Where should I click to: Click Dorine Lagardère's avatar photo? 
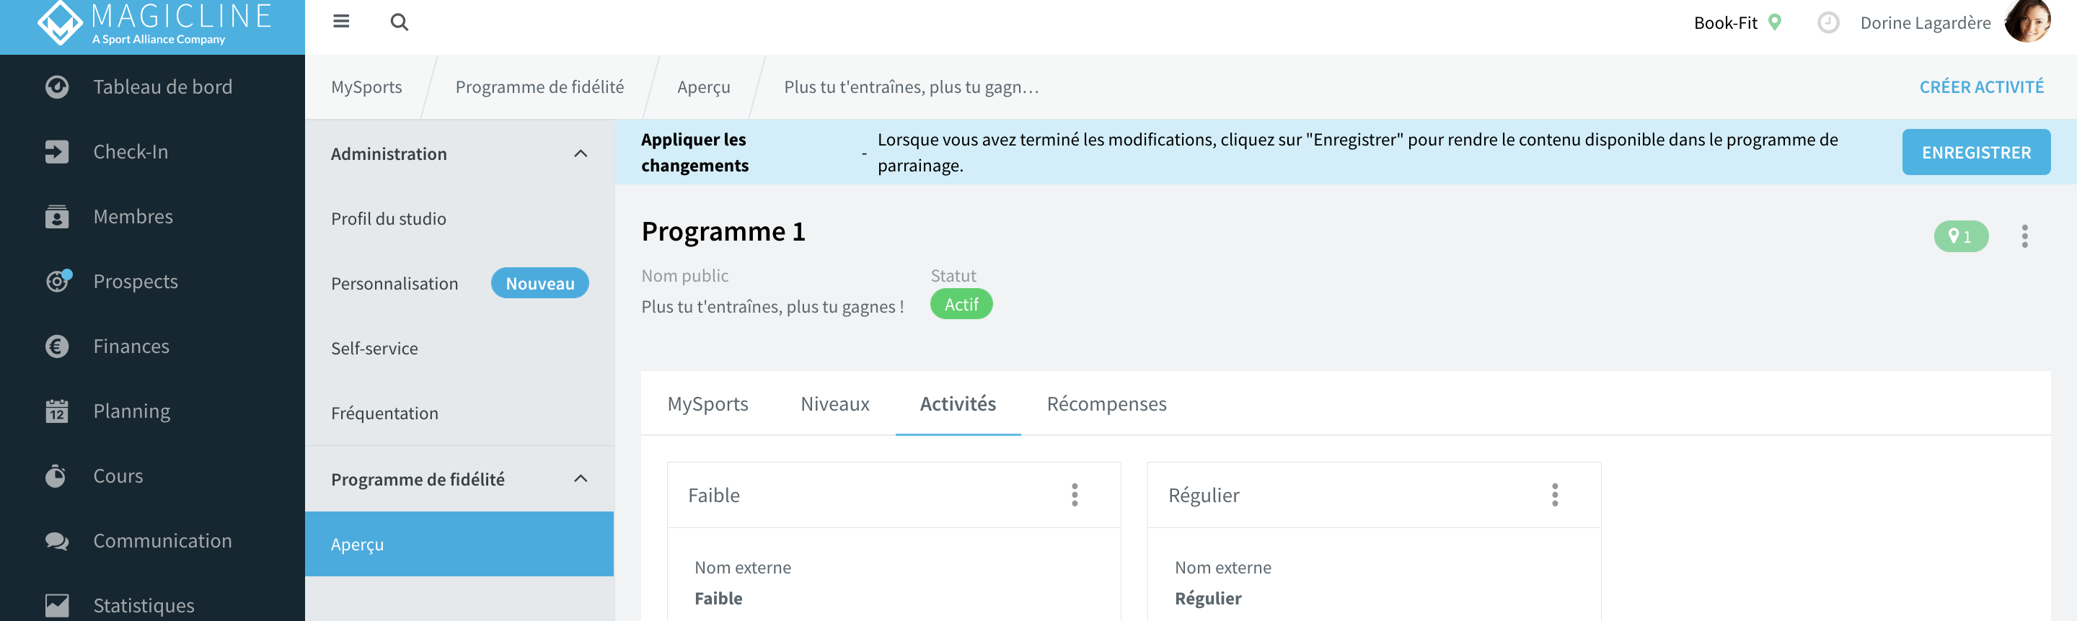pyautogui.click(x=2028, y=21)
